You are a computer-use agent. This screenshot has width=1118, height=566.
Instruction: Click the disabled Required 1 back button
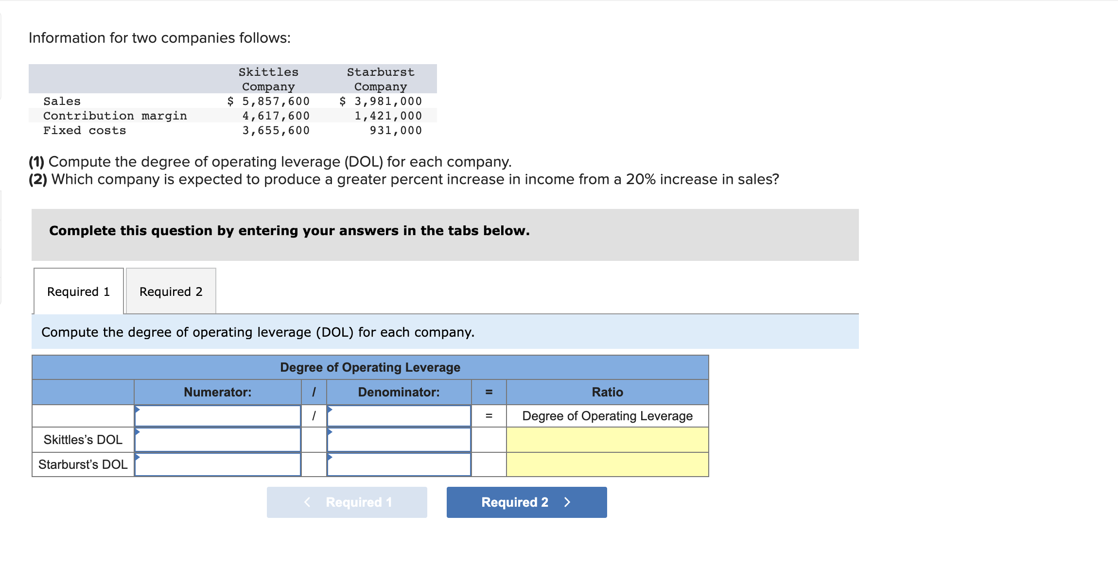tap(347, 502)
